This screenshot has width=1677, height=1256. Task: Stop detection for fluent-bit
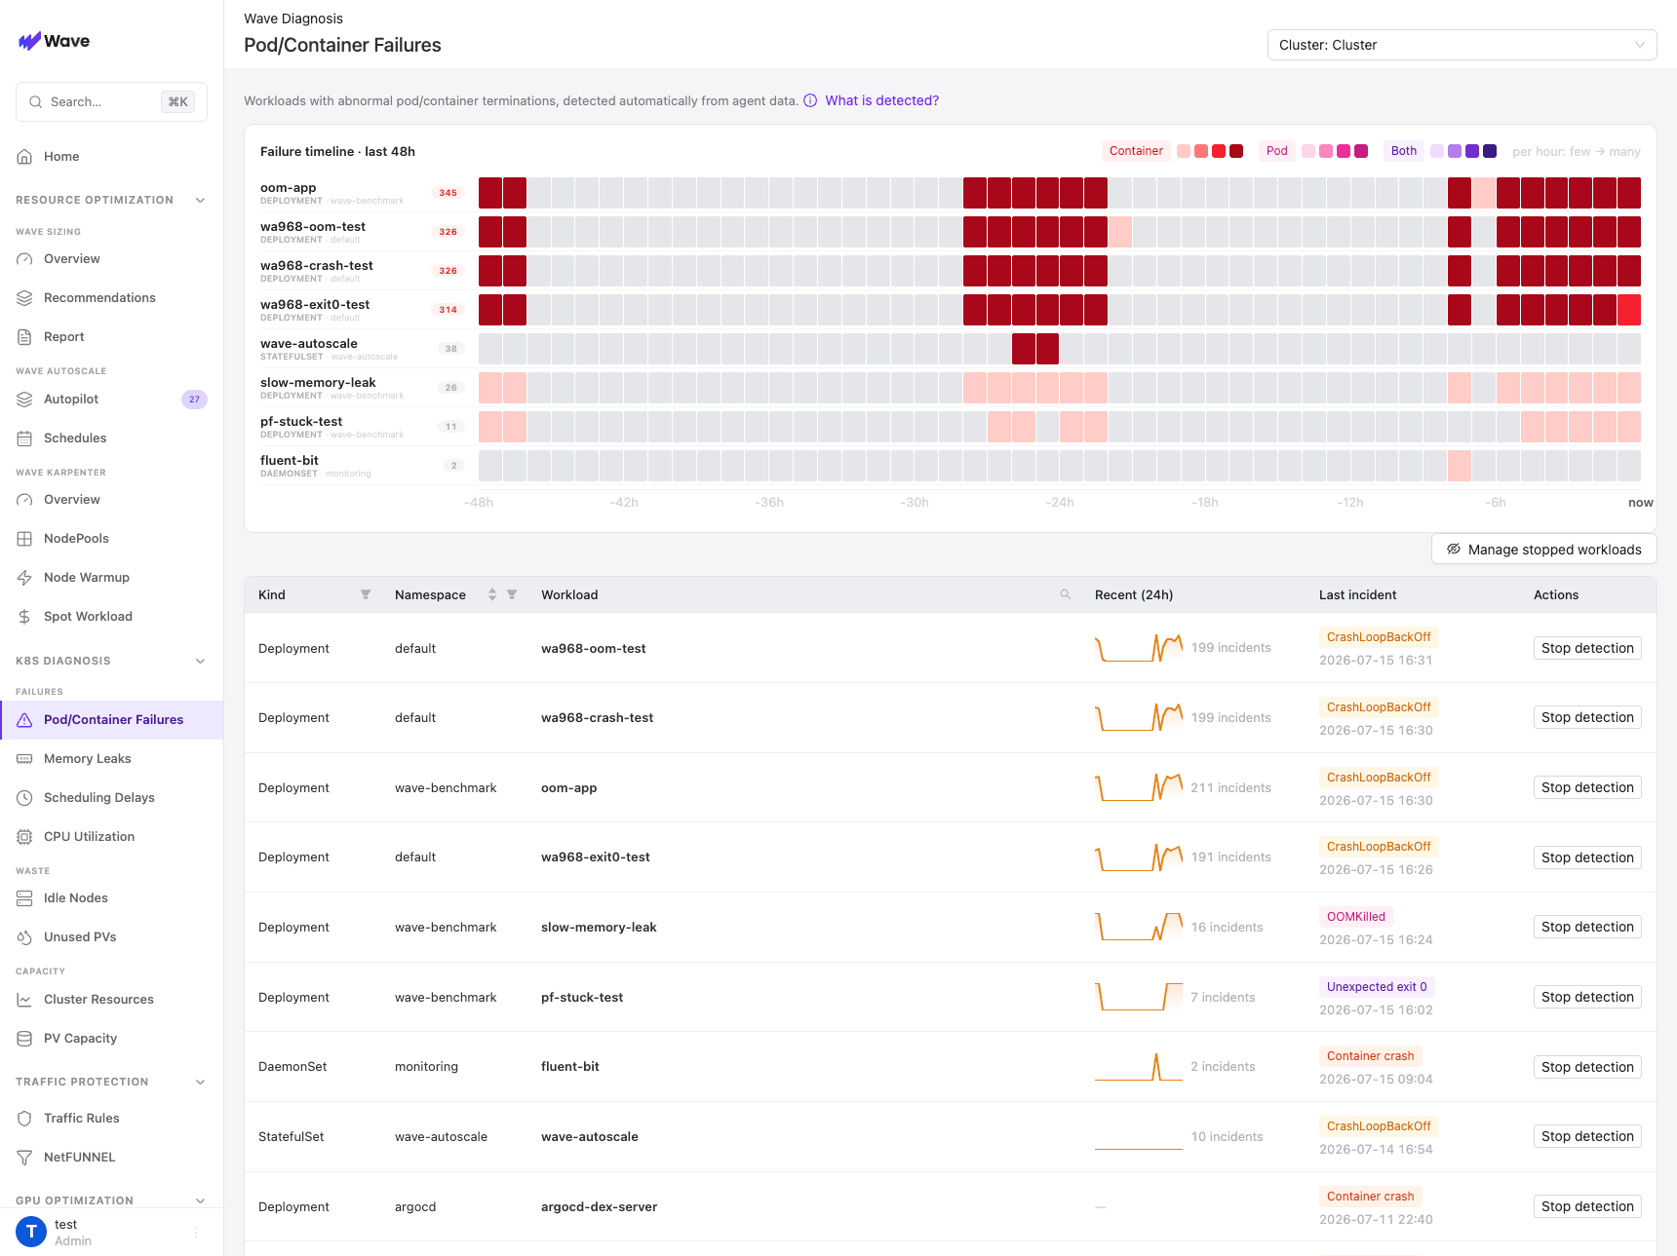1587,1067
